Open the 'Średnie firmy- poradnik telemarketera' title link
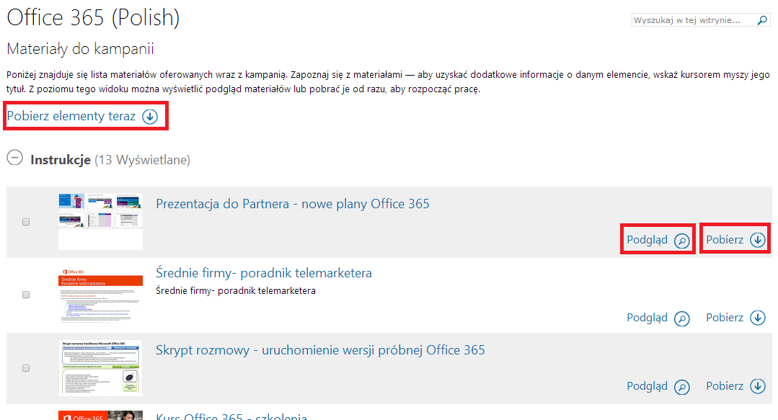 point(264,273)
